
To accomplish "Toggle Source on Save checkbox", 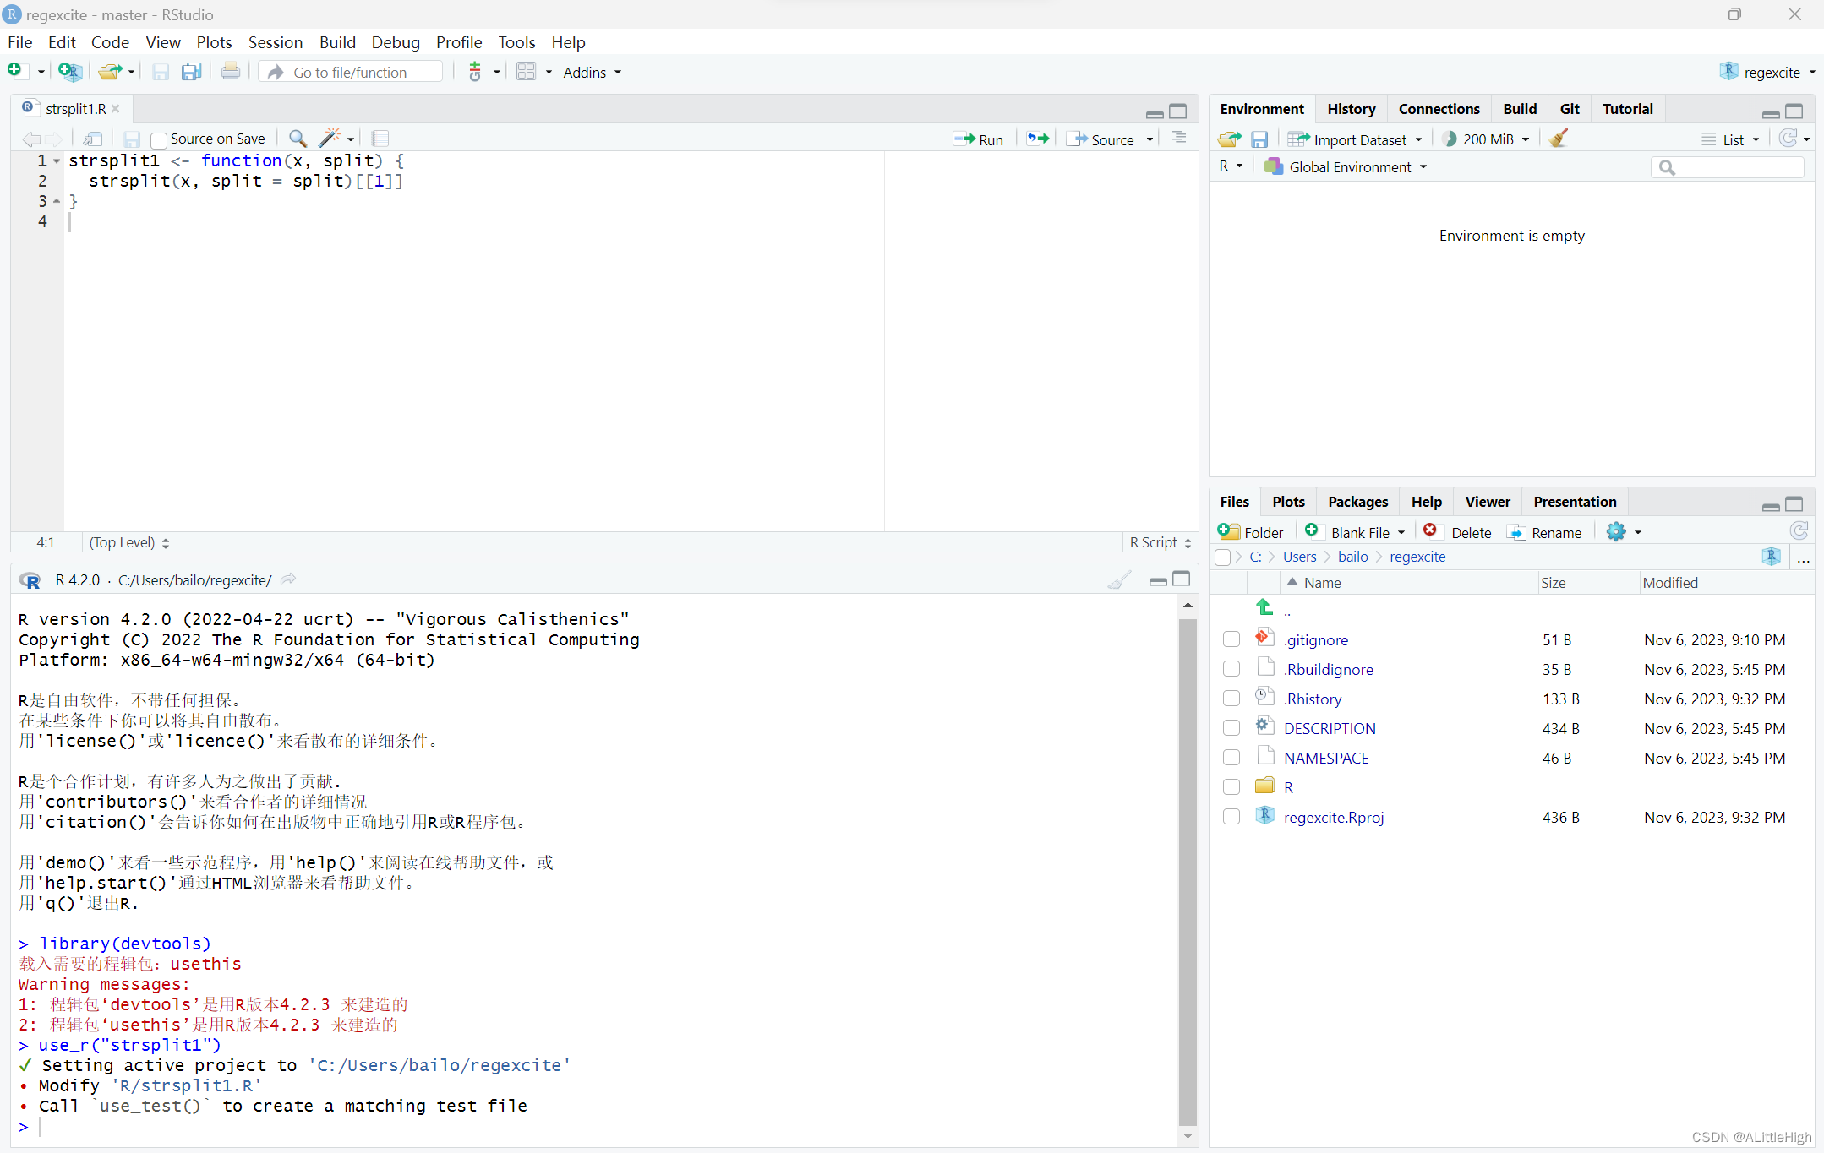I will point(160,139).
